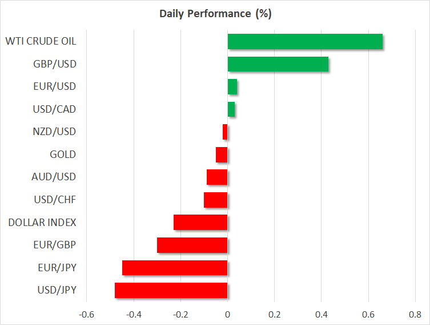
Task: Select the 0.8 x-axis tick label
Action: coord(415,314)
